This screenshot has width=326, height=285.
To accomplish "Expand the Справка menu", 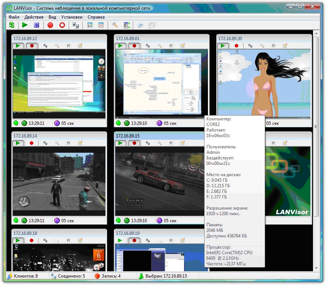I will [96, 17].
